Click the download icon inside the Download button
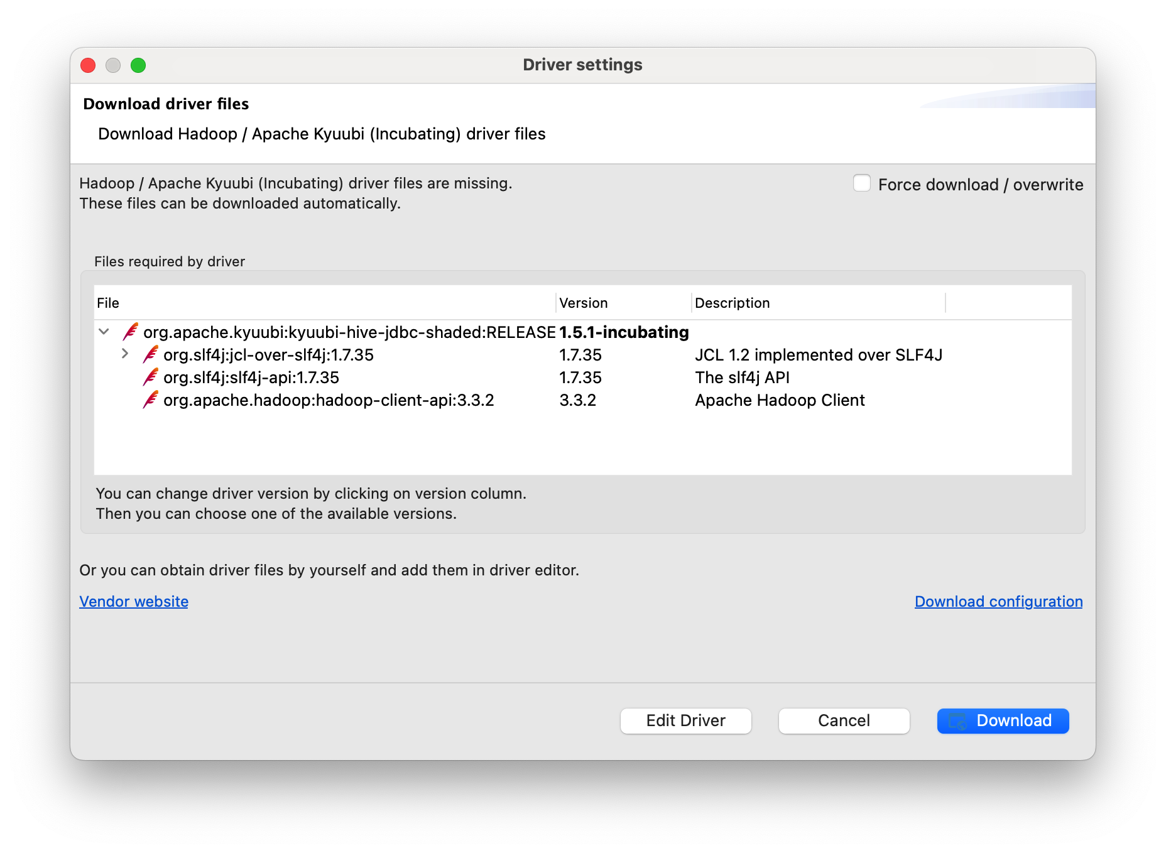The width and height of the screenshot is (1166, 853). 958,720
